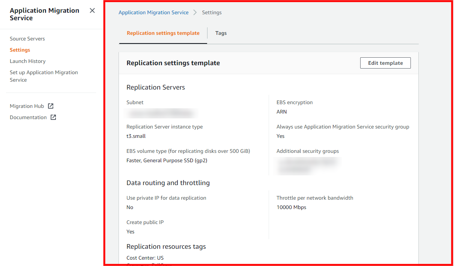Open the Migration Hub link
Viewport: 454px width, 266px height.
tap(27, 106)
